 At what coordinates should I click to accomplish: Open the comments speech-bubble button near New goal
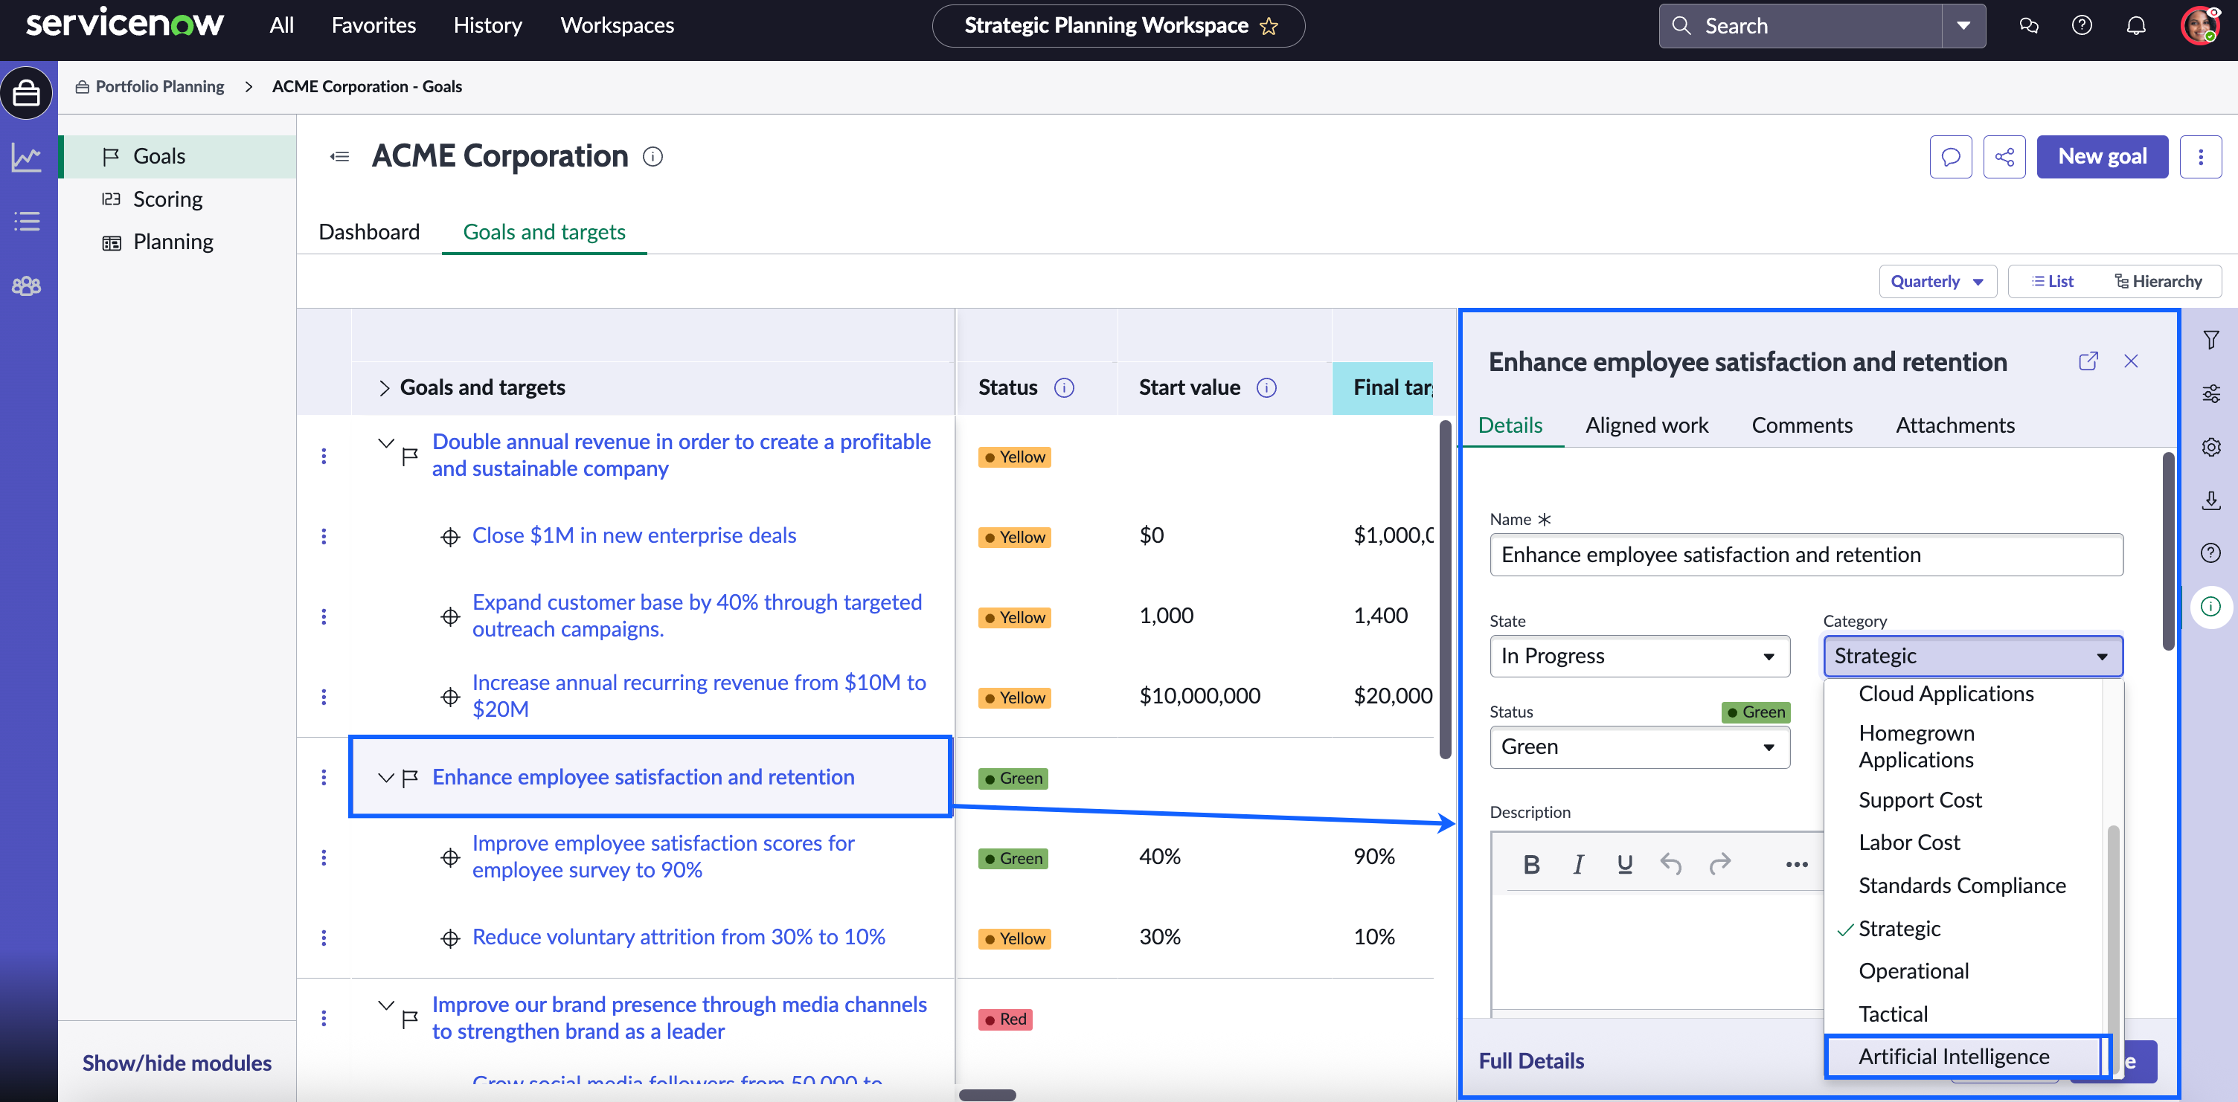coord(1950,156)
